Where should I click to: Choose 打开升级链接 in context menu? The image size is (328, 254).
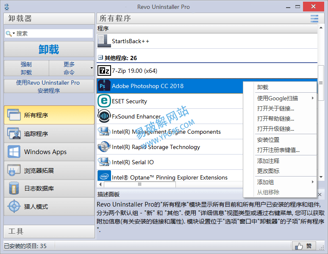[280, 129]
